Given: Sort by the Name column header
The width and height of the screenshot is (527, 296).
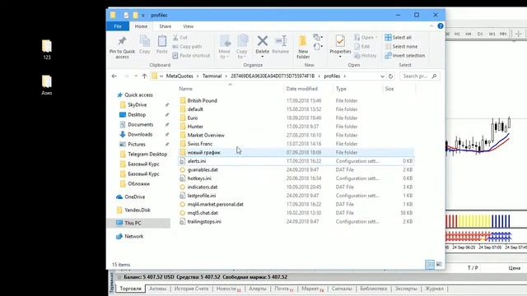Looking at the screenshot, I should click(x=185, y=89).
